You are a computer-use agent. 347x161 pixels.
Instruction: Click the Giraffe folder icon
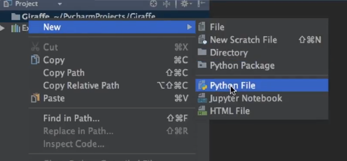pos(15,16)
